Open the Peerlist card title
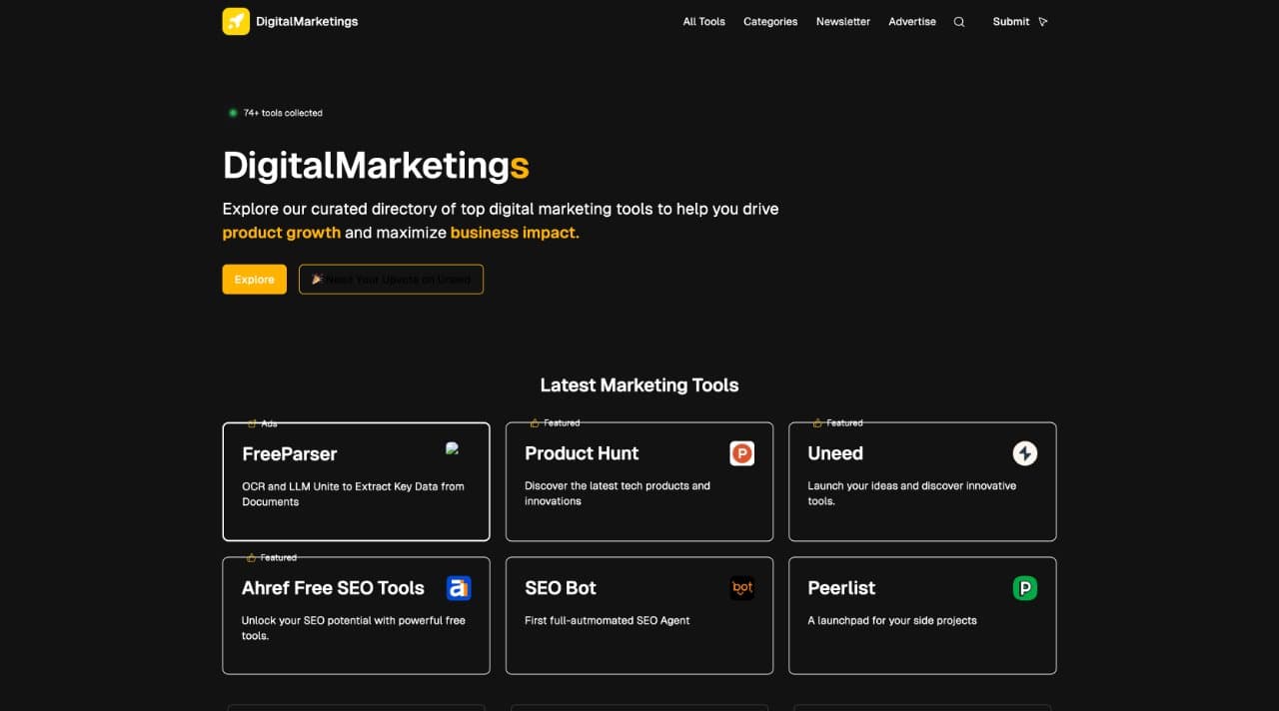Image resolution: width=1279 pixels, height=711 pixels. click(x=841, y=588)
